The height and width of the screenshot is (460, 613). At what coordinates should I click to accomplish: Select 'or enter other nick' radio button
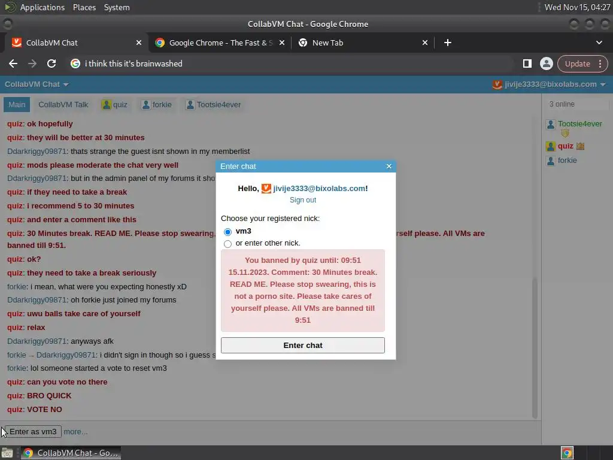pyautogui.click(x=227, y=244)
